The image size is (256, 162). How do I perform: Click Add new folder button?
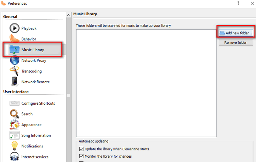pyautogui.click(x=236, y=33)
